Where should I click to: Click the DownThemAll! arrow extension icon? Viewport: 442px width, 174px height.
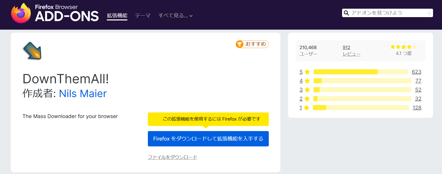tap(32, 51)
